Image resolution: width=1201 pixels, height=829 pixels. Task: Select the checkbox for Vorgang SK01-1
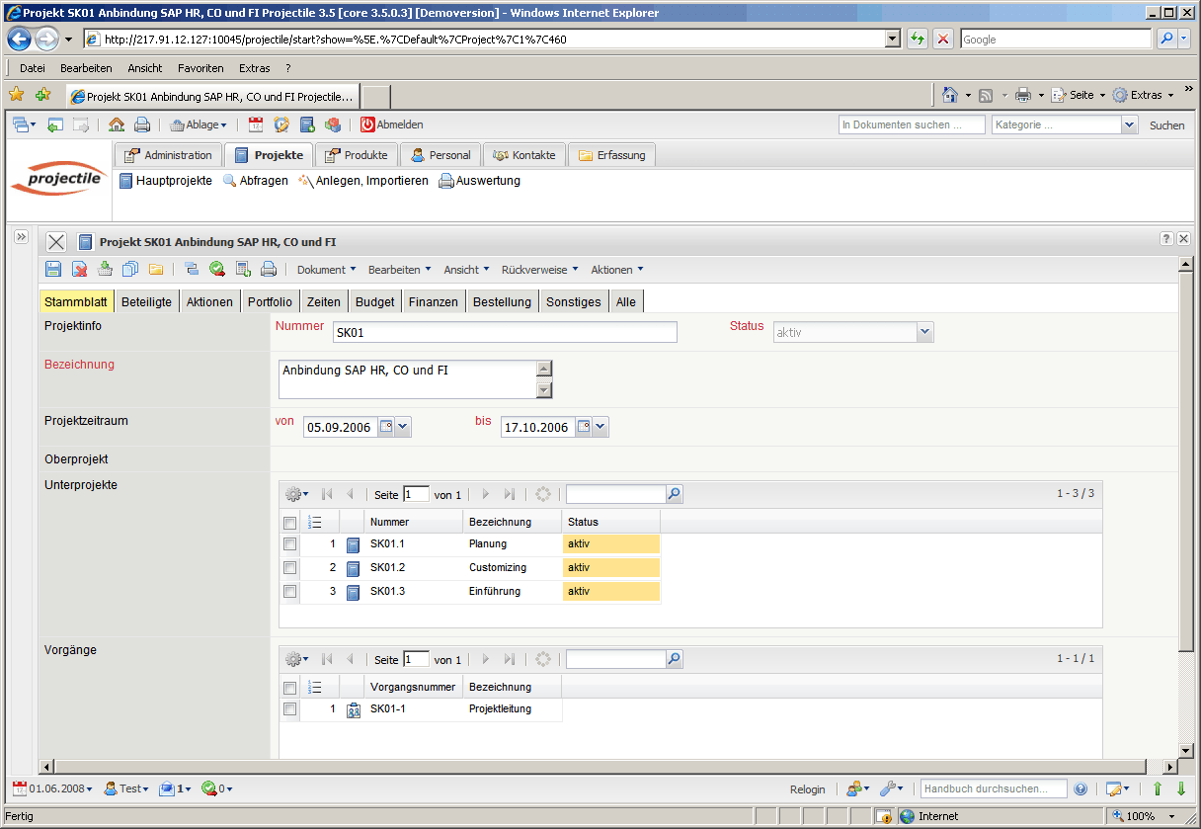pos(289,709)
